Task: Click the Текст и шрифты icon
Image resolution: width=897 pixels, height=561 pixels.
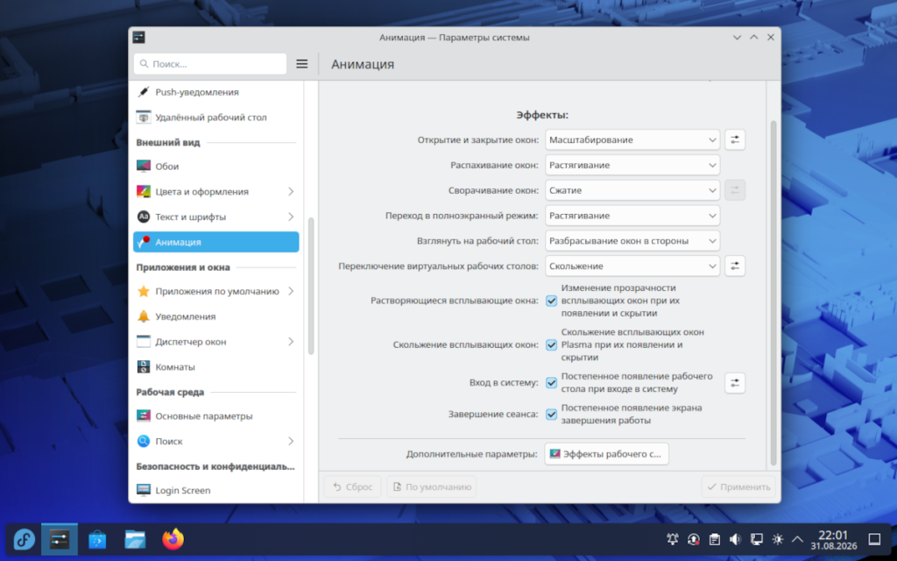Action: pos(144,217)
